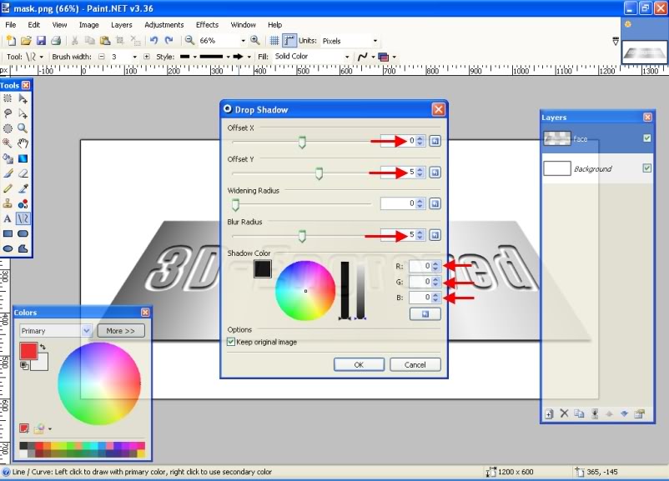The image size is (669, 481).
Task: Hide the Background layer
Action: pos(646,168)
